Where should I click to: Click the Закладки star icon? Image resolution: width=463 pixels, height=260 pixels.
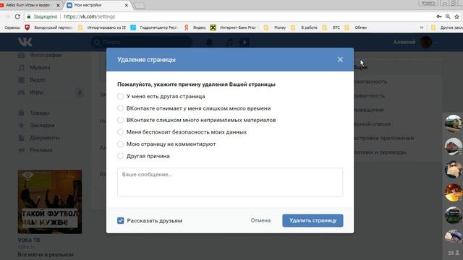click(21, 125)
